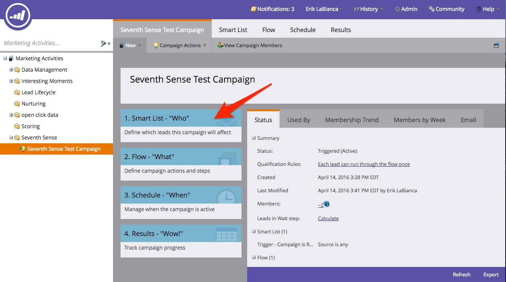Click the History footprints icon

pyautogui.click(x=356, y=9)
